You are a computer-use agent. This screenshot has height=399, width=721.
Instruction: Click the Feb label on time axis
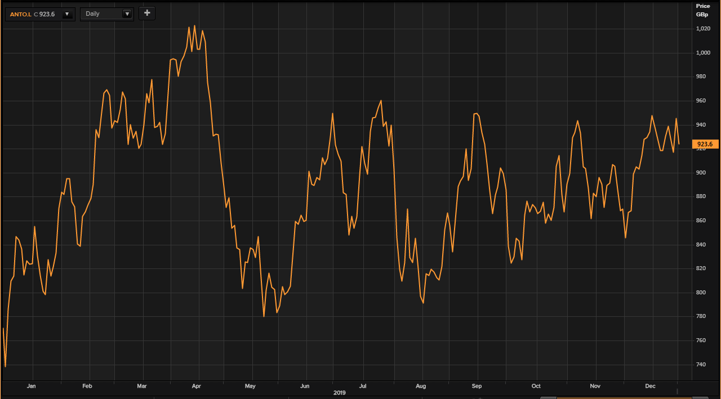coord(87,386)
